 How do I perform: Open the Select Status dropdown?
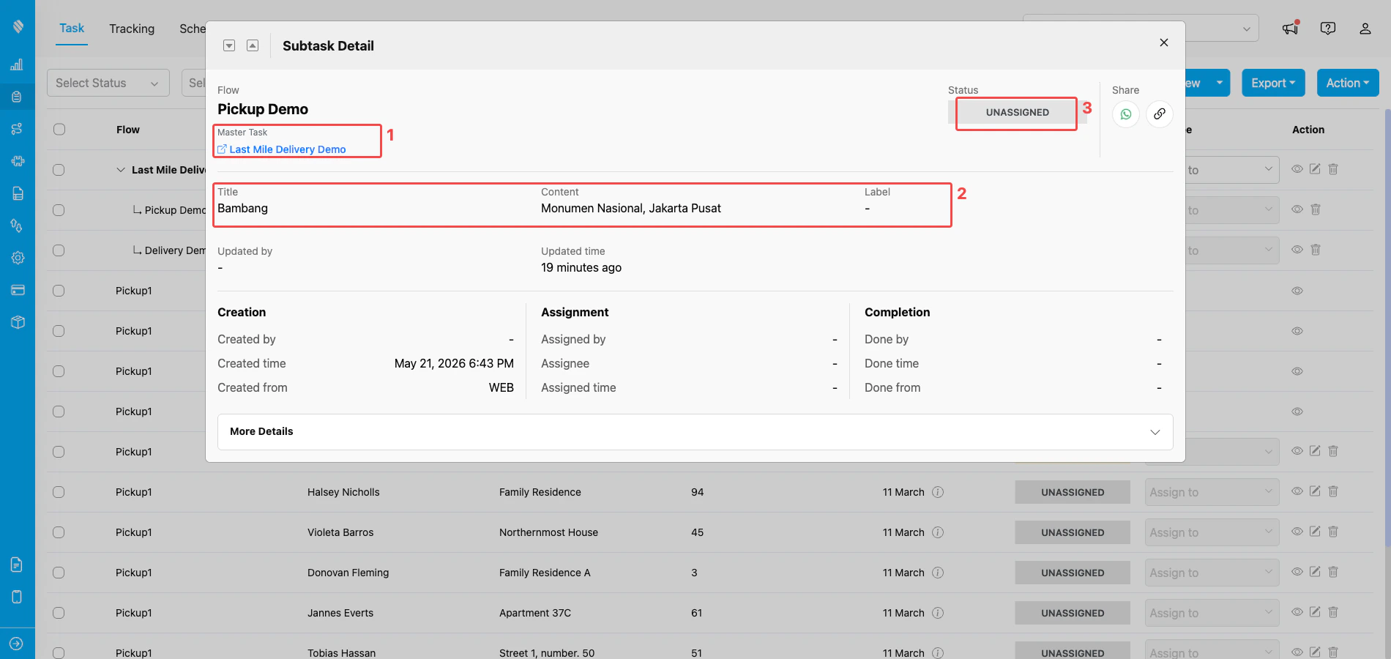pos(108,83)
